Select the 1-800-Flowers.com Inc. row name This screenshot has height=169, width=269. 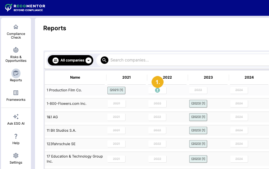click(66, 103)
